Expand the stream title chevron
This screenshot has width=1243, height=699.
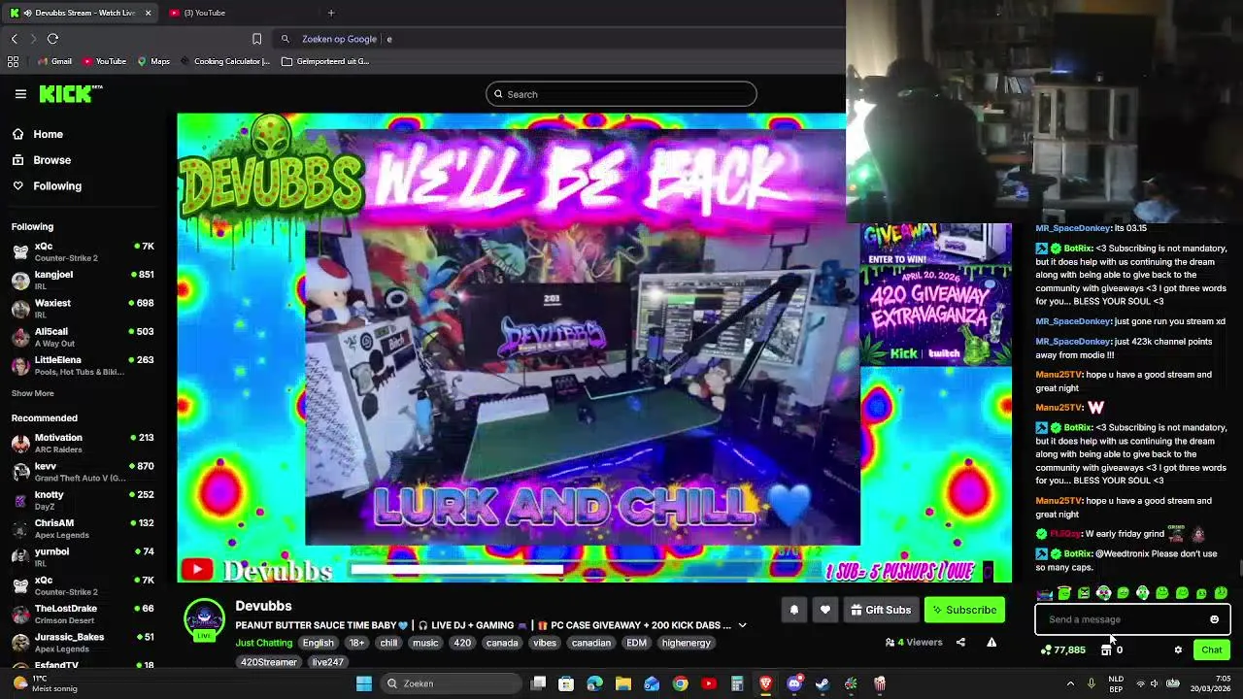pos(742,626)
